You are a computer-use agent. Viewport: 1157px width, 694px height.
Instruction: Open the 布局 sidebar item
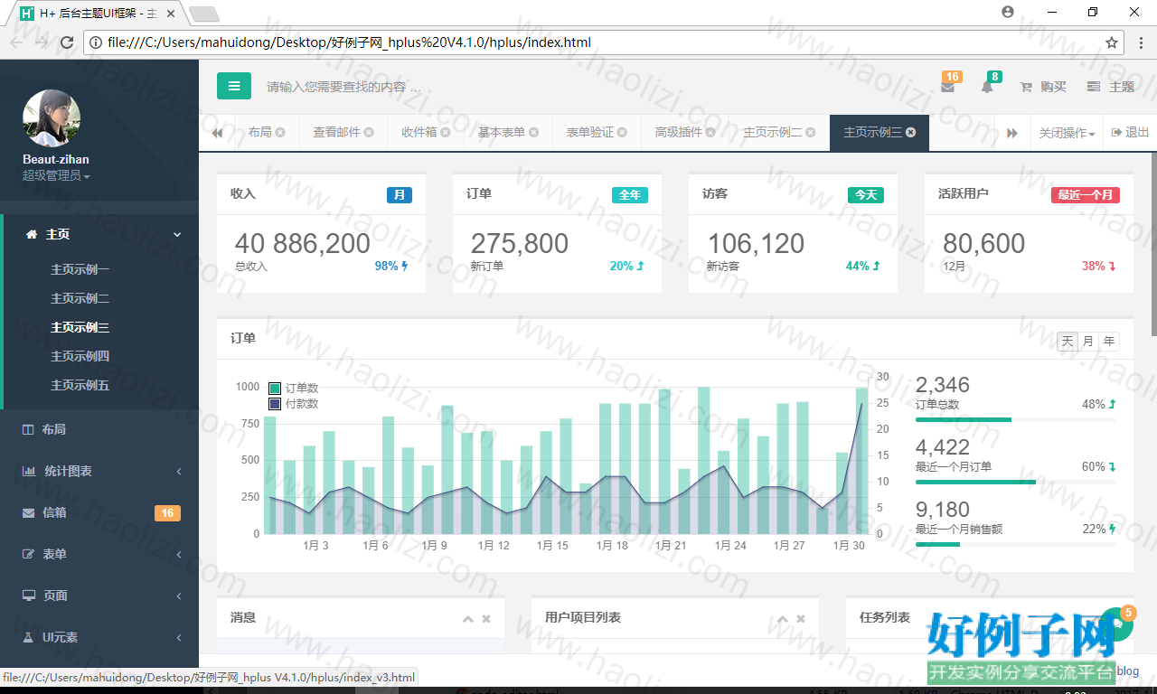click(x=99, y=429)
